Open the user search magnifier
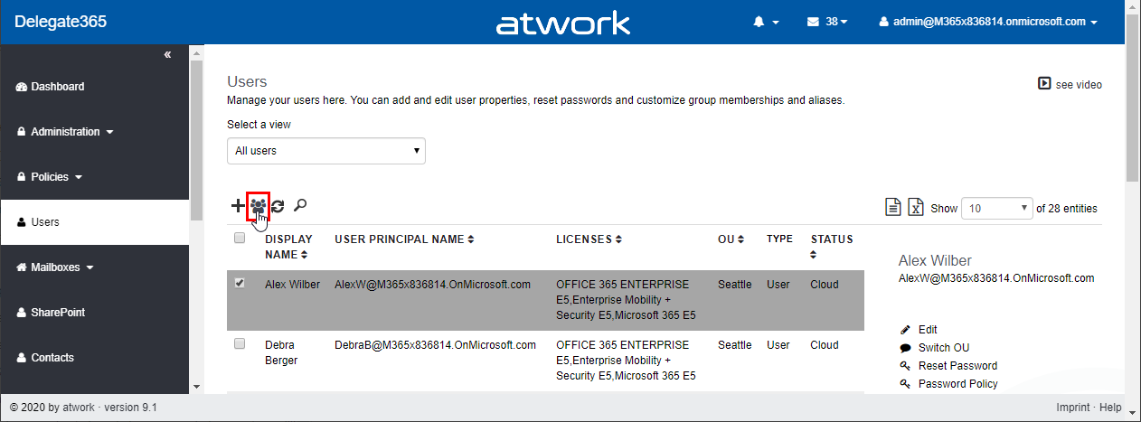Screen dimensions: 1141x422 [300, 206]
